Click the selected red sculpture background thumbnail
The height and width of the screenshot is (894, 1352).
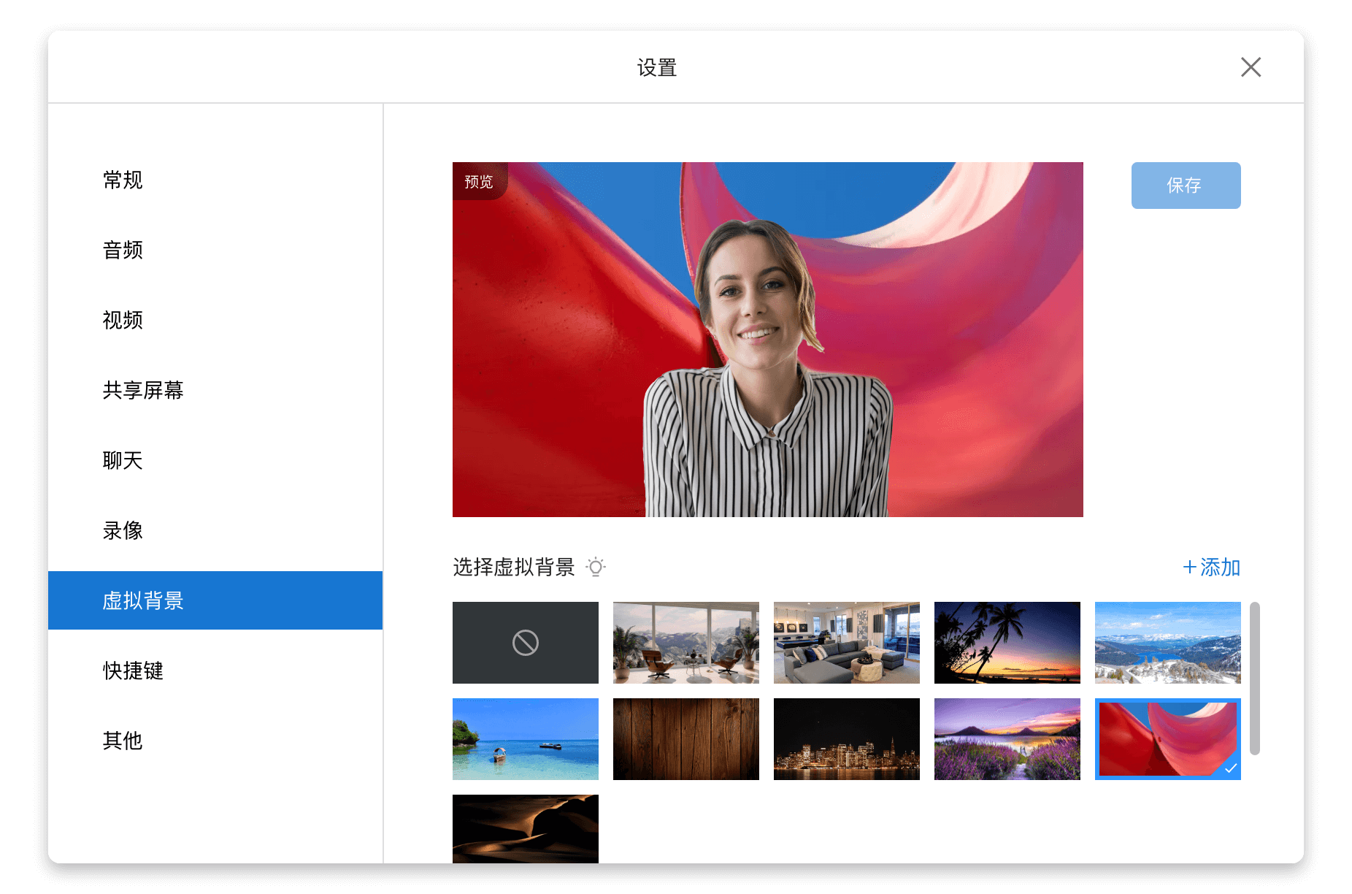pos(1167,739)
